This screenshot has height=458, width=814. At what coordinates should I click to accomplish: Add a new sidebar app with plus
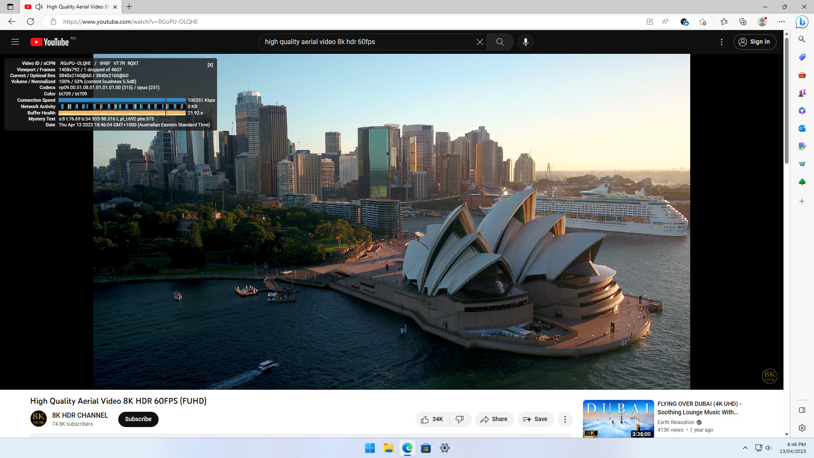click(x=802, y=201)
